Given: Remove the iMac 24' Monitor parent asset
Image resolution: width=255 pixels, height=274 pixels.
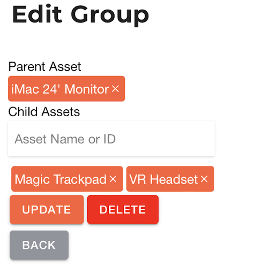Looking at the screenshot, I should tap(115, 89).
